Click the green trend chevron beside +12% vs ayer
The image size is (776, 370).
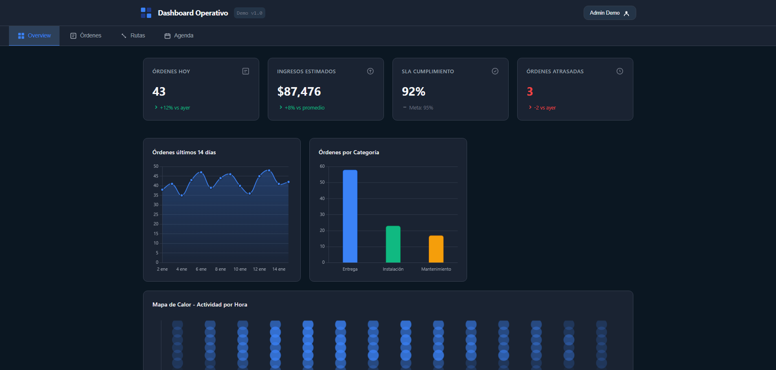click(x=156, y=107)
